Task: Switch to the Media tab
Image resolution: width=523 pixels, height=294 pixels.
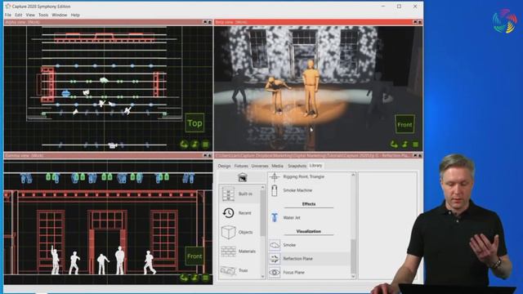Action: [277, 166]
